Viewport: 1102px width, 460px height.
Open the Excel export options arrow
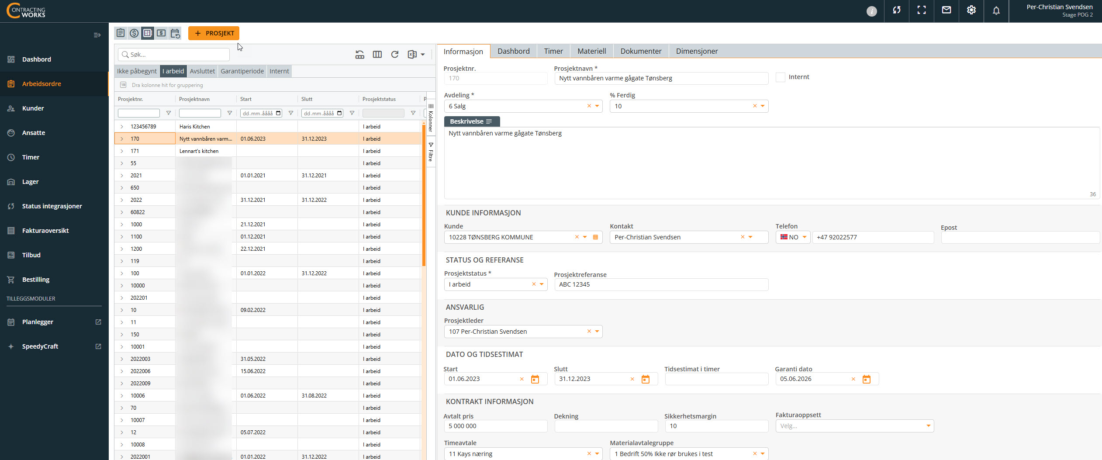point(423,55)
